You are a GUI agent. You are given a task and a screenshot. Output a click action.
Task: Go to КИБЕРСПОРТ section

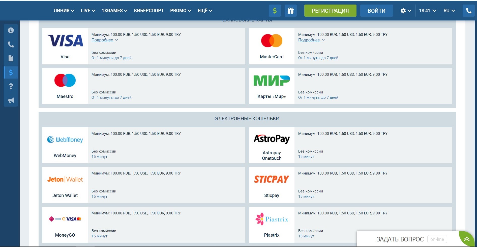tap(149, 11)
